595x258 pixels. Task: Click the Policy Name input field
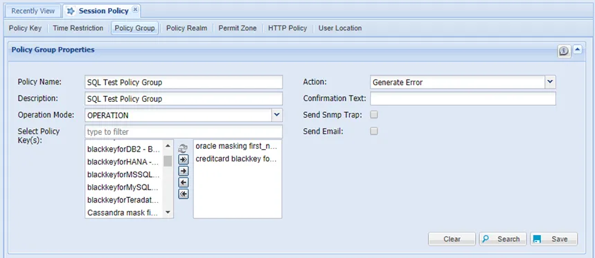coord(184,82)
